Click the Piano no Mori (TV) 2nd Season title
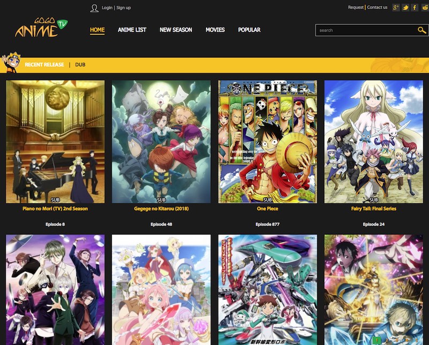 point(55,209)
